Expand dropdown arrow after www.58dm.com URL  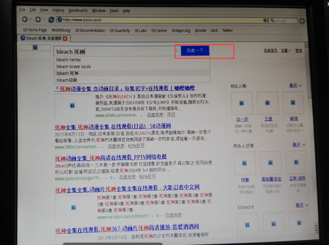(102, 147)
